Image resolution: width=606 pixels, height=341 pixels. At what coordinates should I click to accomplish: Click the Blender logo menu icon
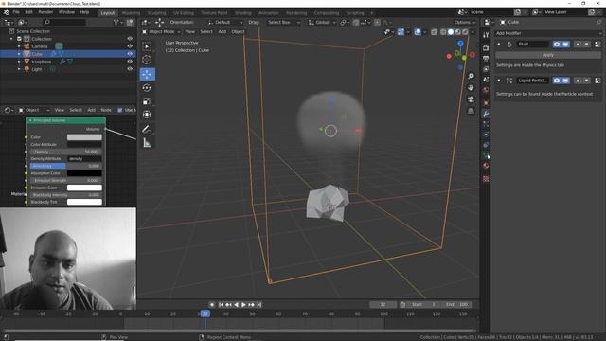7,12
